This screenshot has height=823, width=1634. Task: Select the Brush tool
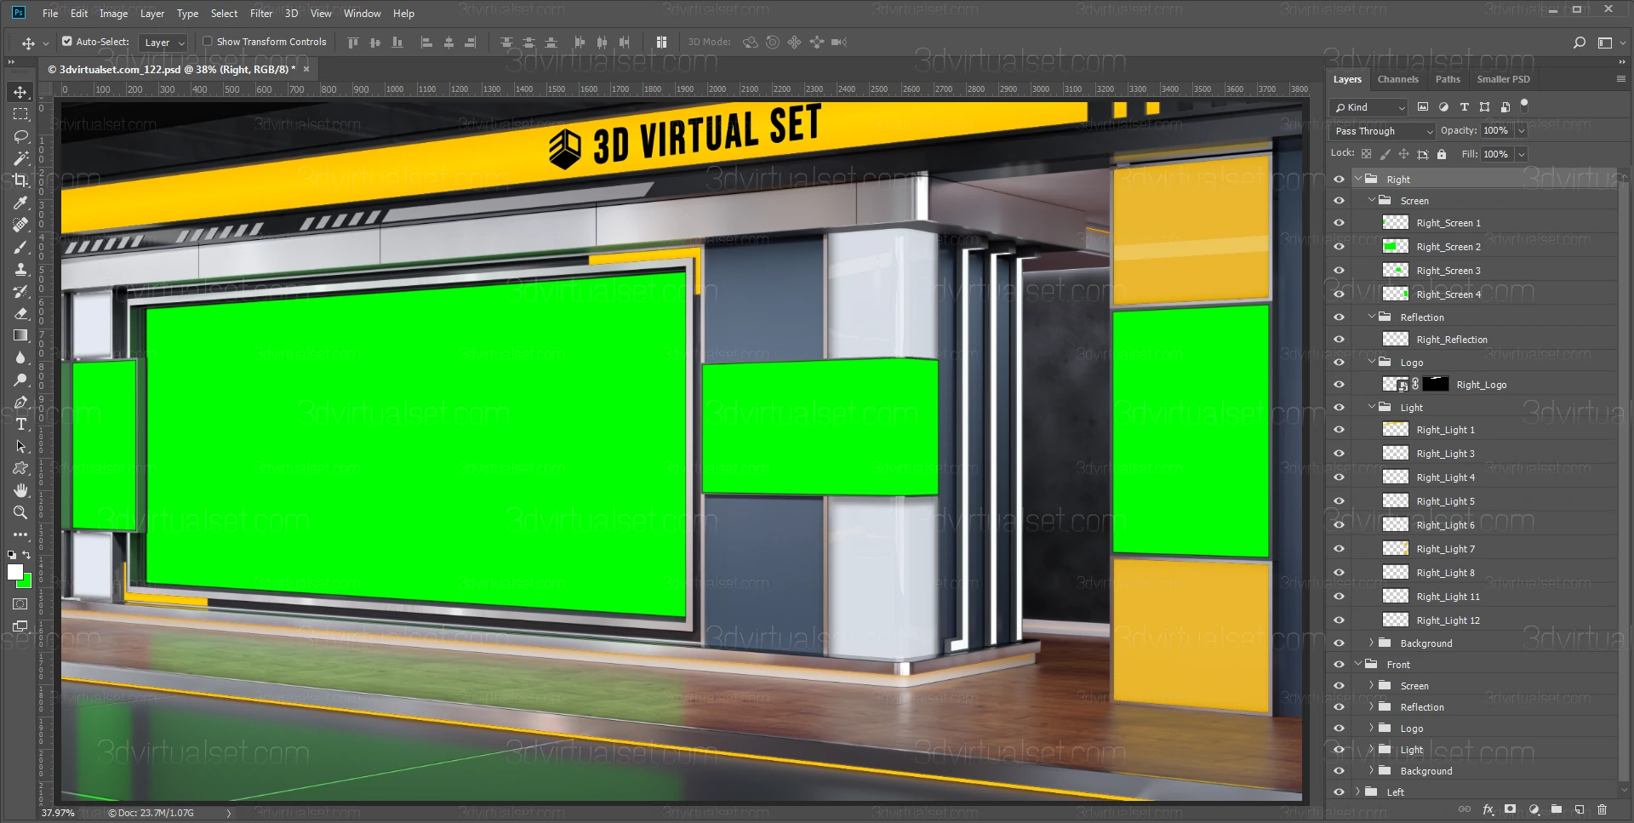coord(20,247)
